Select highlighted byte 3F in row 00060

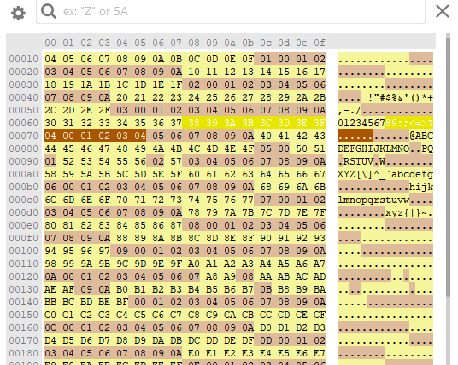pyautogui.click(x=320, y=123)
